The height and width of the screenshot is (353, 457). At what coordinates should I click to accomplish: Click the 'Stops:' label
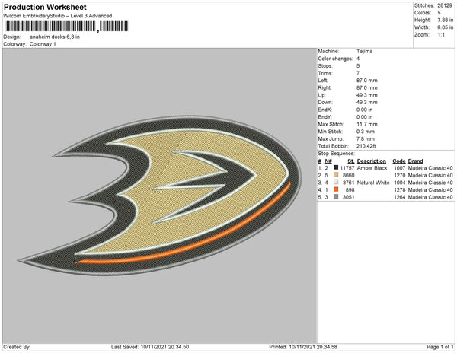point(325,66)
